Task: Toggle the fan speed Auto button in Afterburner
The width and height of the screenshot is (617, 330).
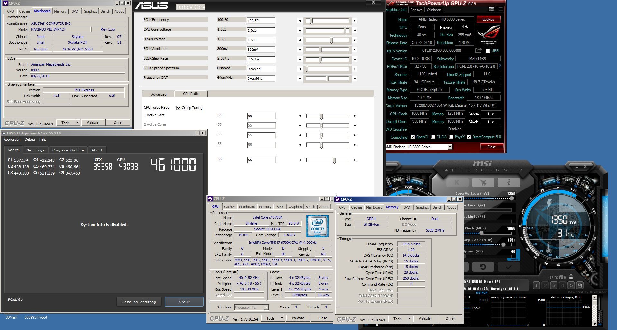Action: click(514, 259)
